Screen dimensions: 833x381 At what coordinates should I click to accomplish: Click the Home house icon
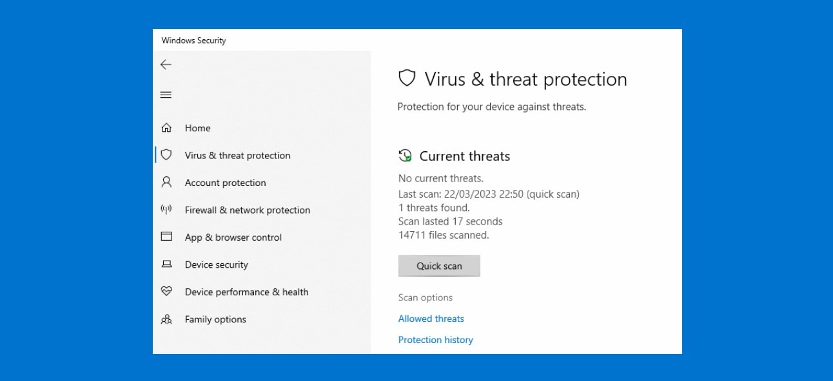[x=166, y=127]
